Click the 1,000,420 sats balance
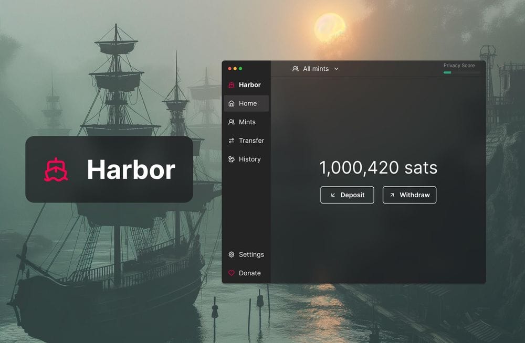The image size is (525, 343). [378, 168]
